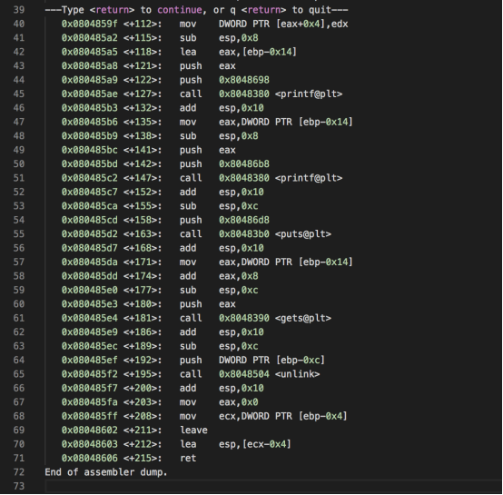Viewport: 503px width, 495px height.
Task: Click 'sub esp,0xc' at offset +177
Action: coord(219,290)
